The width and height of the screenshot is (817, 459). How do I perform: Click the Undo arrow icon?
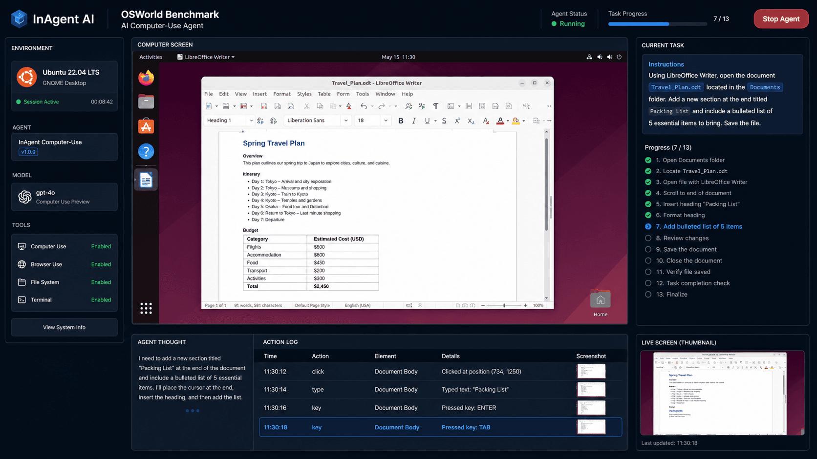pyautogui.click(x=364, y=106)
